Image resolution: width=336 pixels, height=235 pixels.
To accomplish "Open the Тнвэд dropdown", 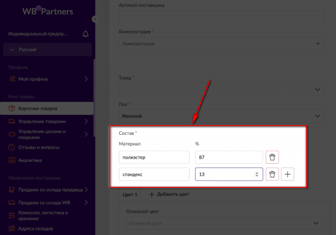I will pyautogui.click(x=222, y=89).
